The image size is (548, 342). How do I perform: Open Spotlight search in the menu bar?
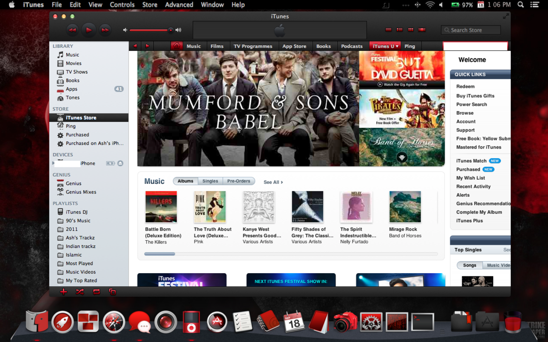pos(520,5)
